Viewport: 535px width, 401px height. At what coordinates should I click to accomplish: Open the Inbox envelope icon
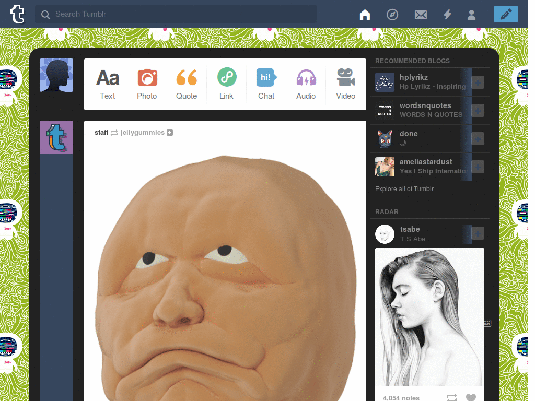click(x=421, y=15)
